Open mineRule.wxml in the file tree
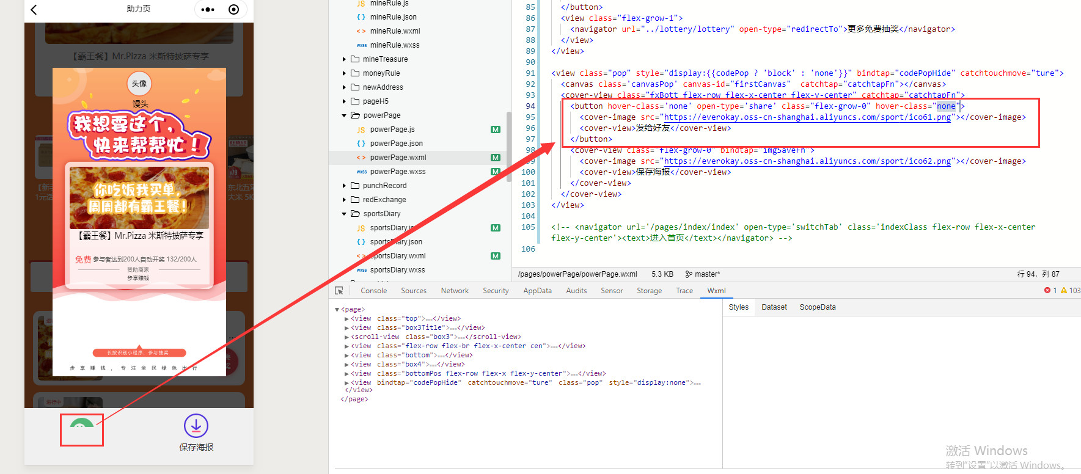This screenshot has width=1081, height=474. 395,31
